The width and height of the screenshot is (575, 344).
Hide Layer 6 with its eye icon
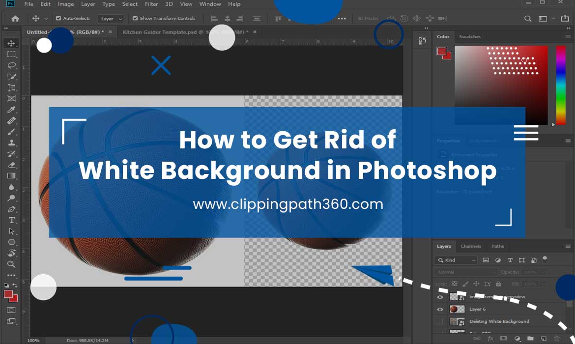[440, 309]
